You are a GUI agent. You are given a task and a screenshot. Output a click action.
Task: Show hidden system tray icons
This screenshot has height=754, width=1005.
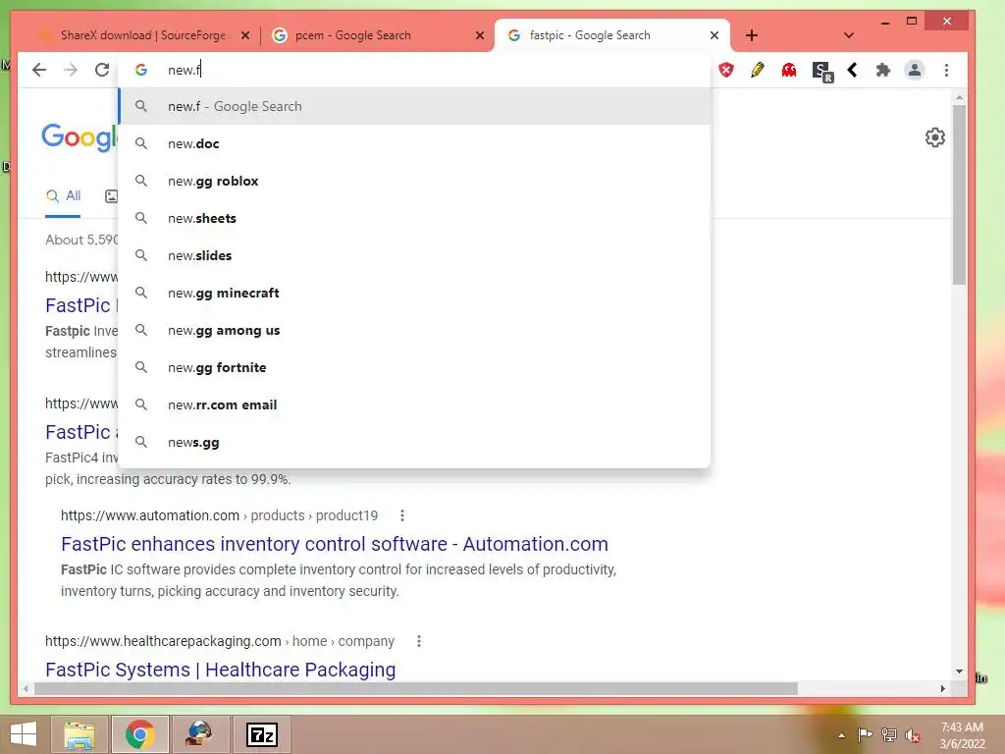click(841, 735)
